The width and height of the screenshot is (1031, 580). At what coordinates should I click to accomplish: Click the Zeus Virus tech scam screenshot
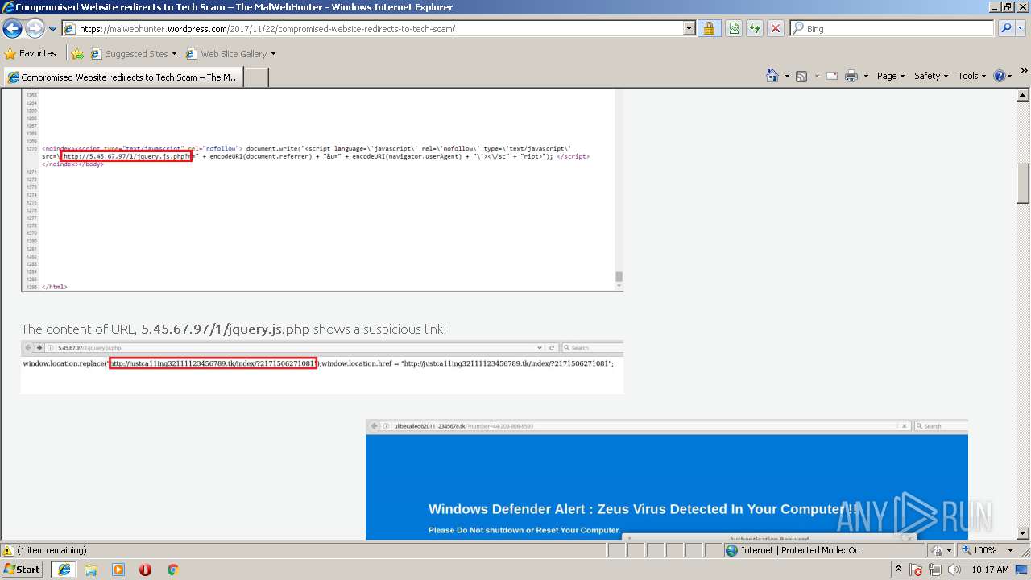point(667,479)
